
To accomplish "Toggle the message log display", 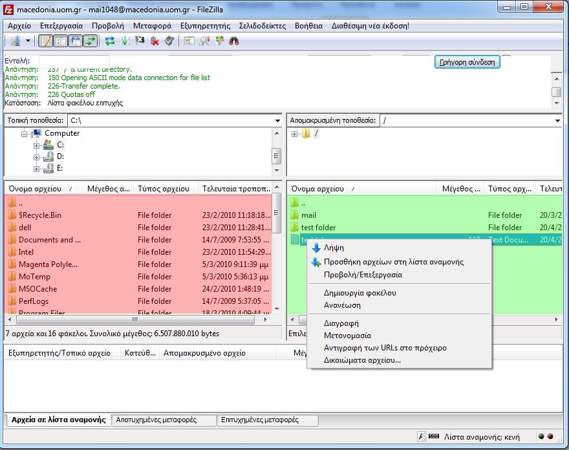I will [x=46, y=41].
